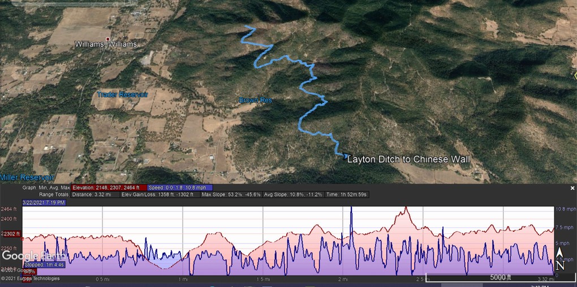
Task: Click the Brown Res map label
Action: (x=255, y=100)
